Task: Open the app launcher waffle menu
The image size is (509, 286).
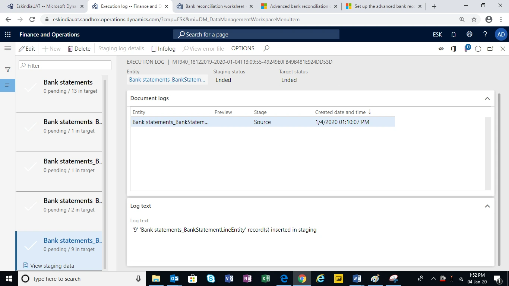Action: 8,34
